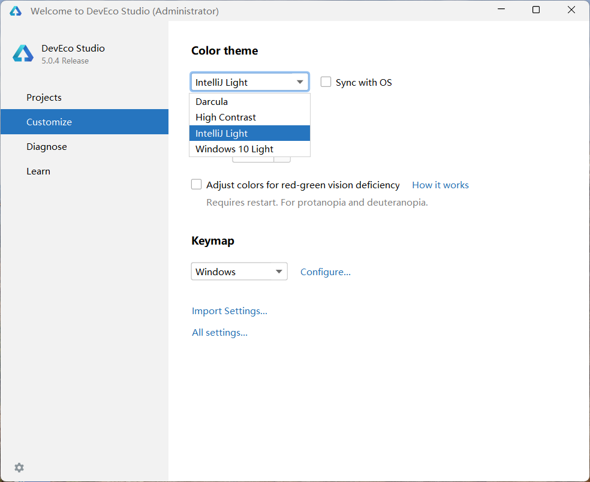Switch to the Learn sidebar tab

pos(85,171)
